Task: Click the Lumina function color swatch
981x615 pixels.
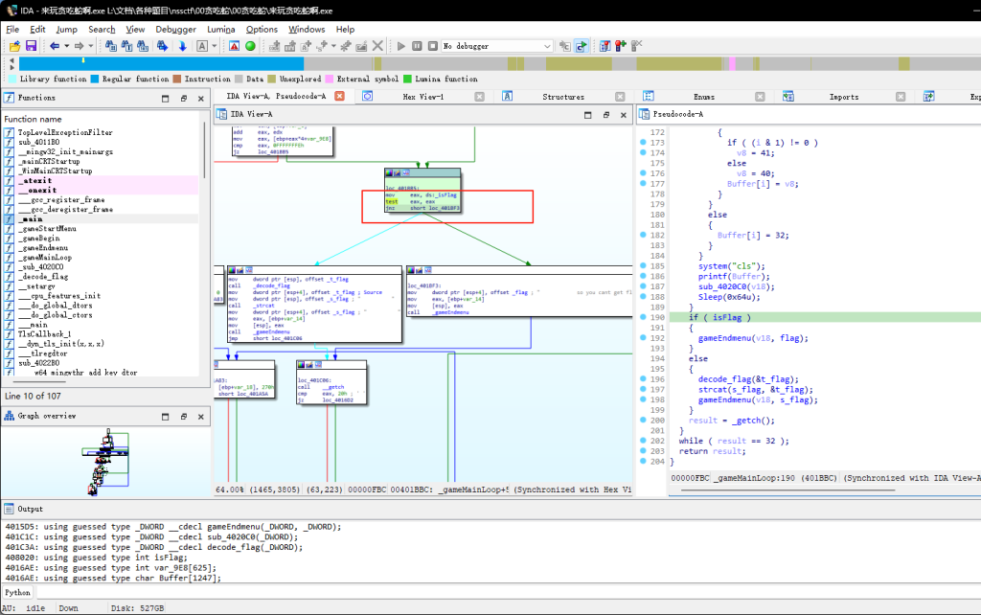Action: [x=407, y=79]
